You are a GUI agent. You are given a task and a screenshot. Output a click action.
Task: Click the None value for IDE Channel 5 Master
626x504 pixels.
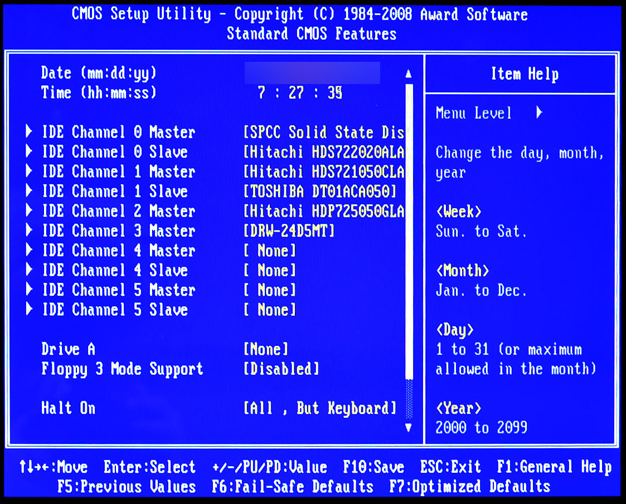(270, 290)
